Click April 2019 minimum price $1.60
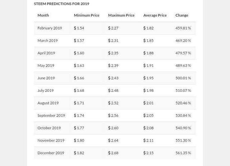This screenshot has height=166, width=230. pyautogui.click(x=79, y=53)
